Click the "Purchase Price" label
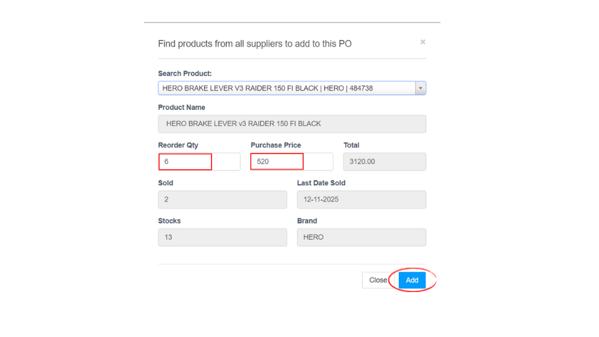This screenshot has height=337, width=599. (276, 145)
